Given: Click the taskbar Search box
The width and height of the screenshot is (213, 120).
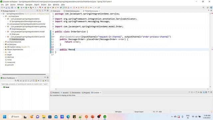Looking at the screenshot, I should pos(15,117).
